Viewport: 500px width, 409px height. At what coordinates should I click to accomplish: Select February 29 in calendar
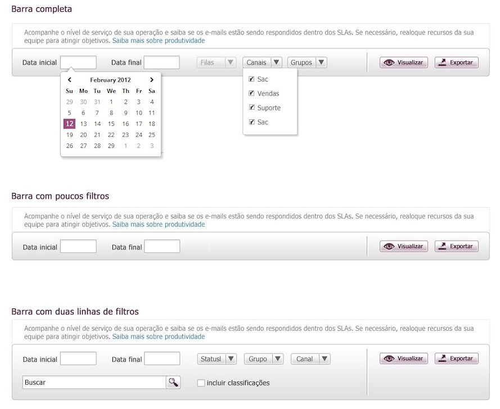click(111, 146)
